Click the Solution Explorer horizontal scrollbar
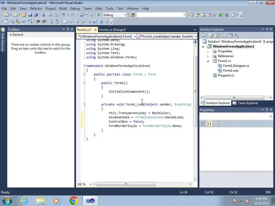This screenshot has height=206, width=275. pyautogui.click(x=234, y=98)
